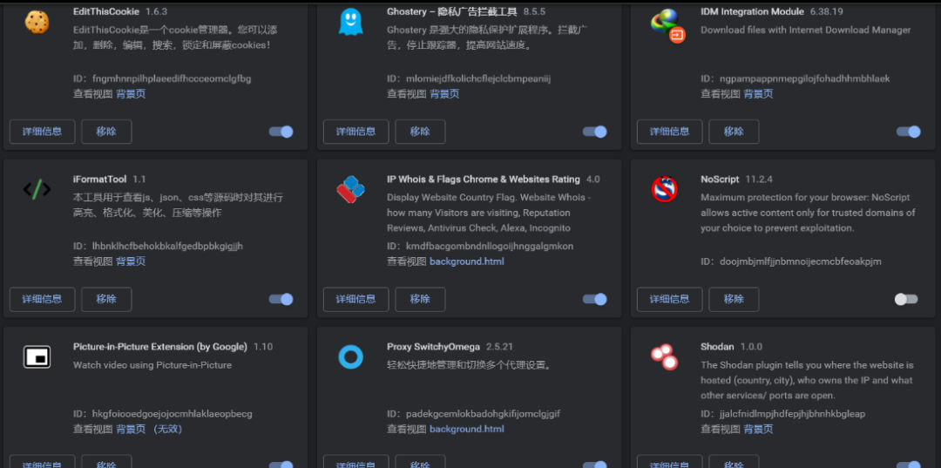Remove NoScript with 移除 button
Viewport: 941px width, 468px height.
coord(734,299)
